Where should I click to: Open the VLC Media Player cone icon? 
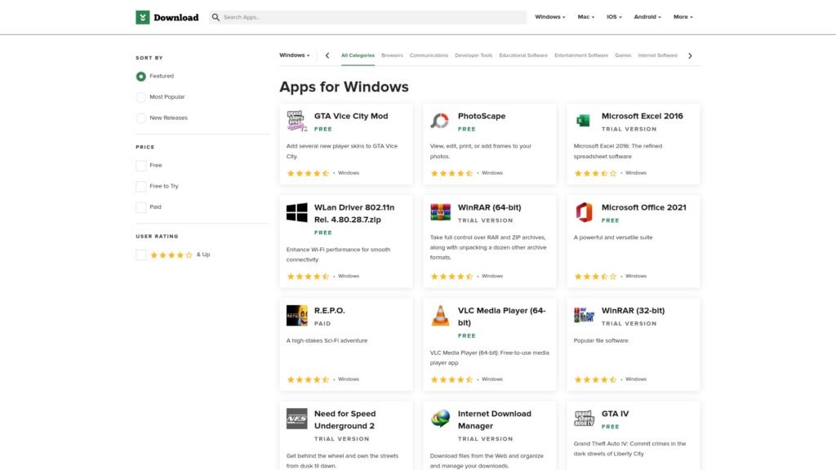click(x=440, y=316)
